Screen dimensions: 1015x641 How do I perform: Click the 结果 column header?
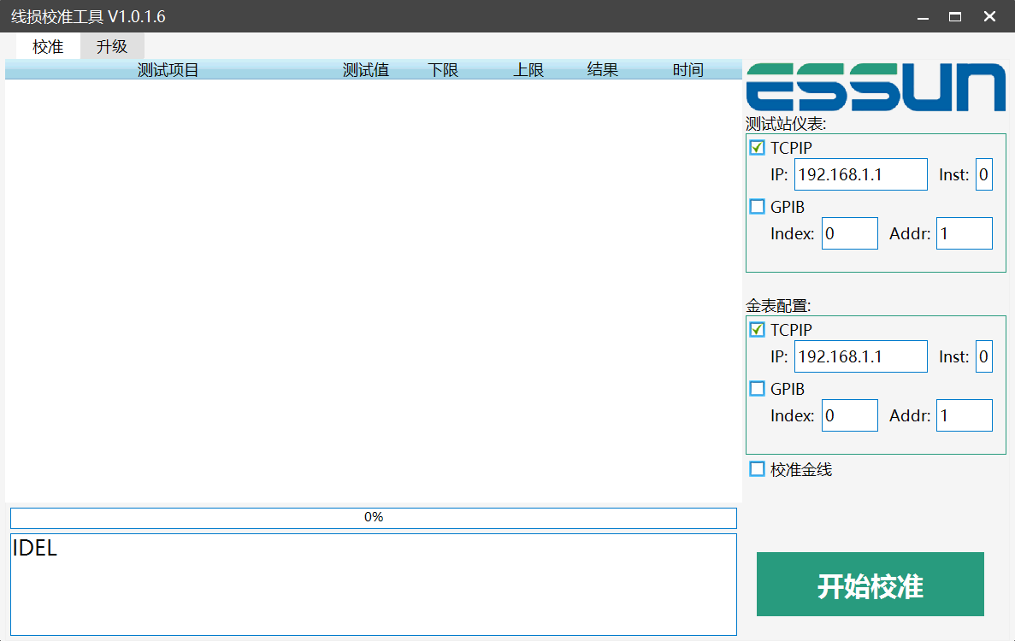[603, 70]
